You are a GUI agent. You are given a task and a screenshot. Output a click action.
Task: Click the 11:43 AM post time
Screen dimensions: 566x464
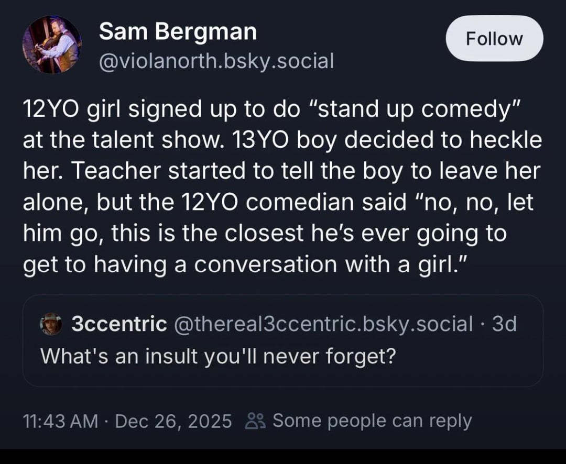60,421
